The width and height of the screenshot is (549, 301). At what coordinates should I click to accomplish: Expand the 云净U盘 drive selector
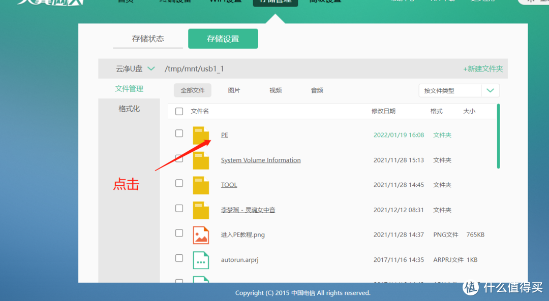click(135, 68)
